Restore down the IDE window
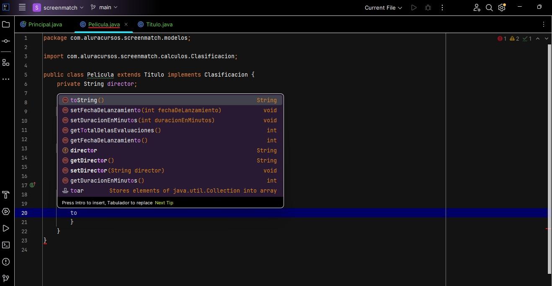This screenshot has height=286, width=552. click(539, 7)
